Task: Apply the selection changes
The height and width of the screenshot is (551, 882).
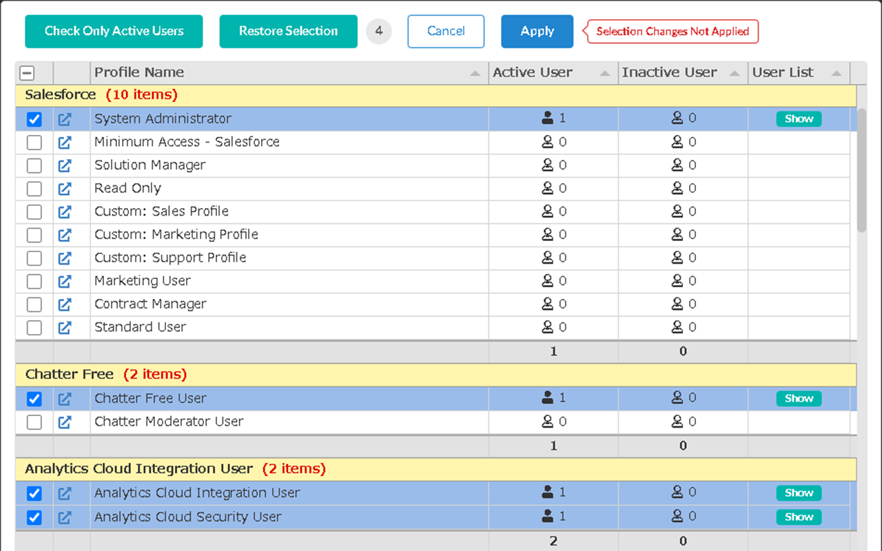Action: 537,31
